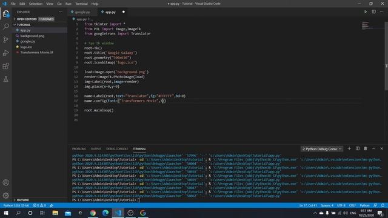Create a new terminal with plus icon

(x=349, y=148)
